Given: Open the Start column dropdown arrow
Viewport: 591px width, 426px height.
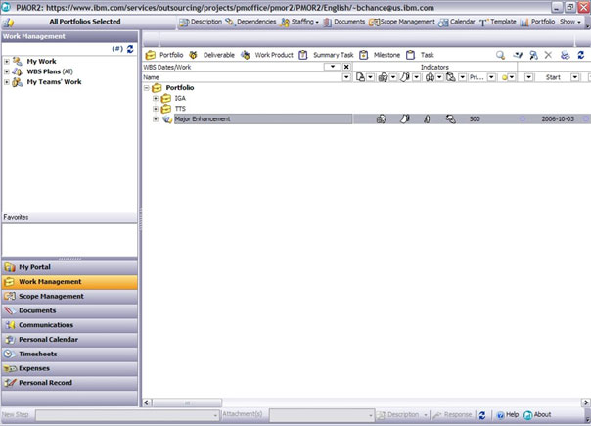Looking at the screenshot, I should click(x=574, y=77).
